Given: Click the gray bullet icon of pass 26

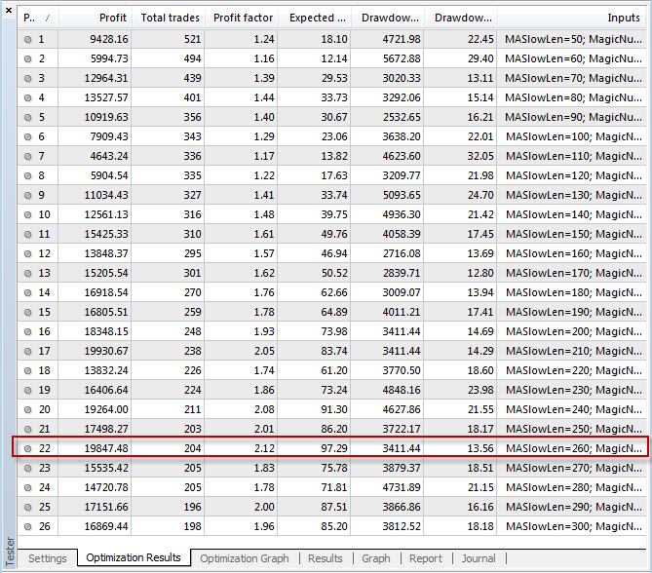Looking at the screenshot, I should [27, 526].
